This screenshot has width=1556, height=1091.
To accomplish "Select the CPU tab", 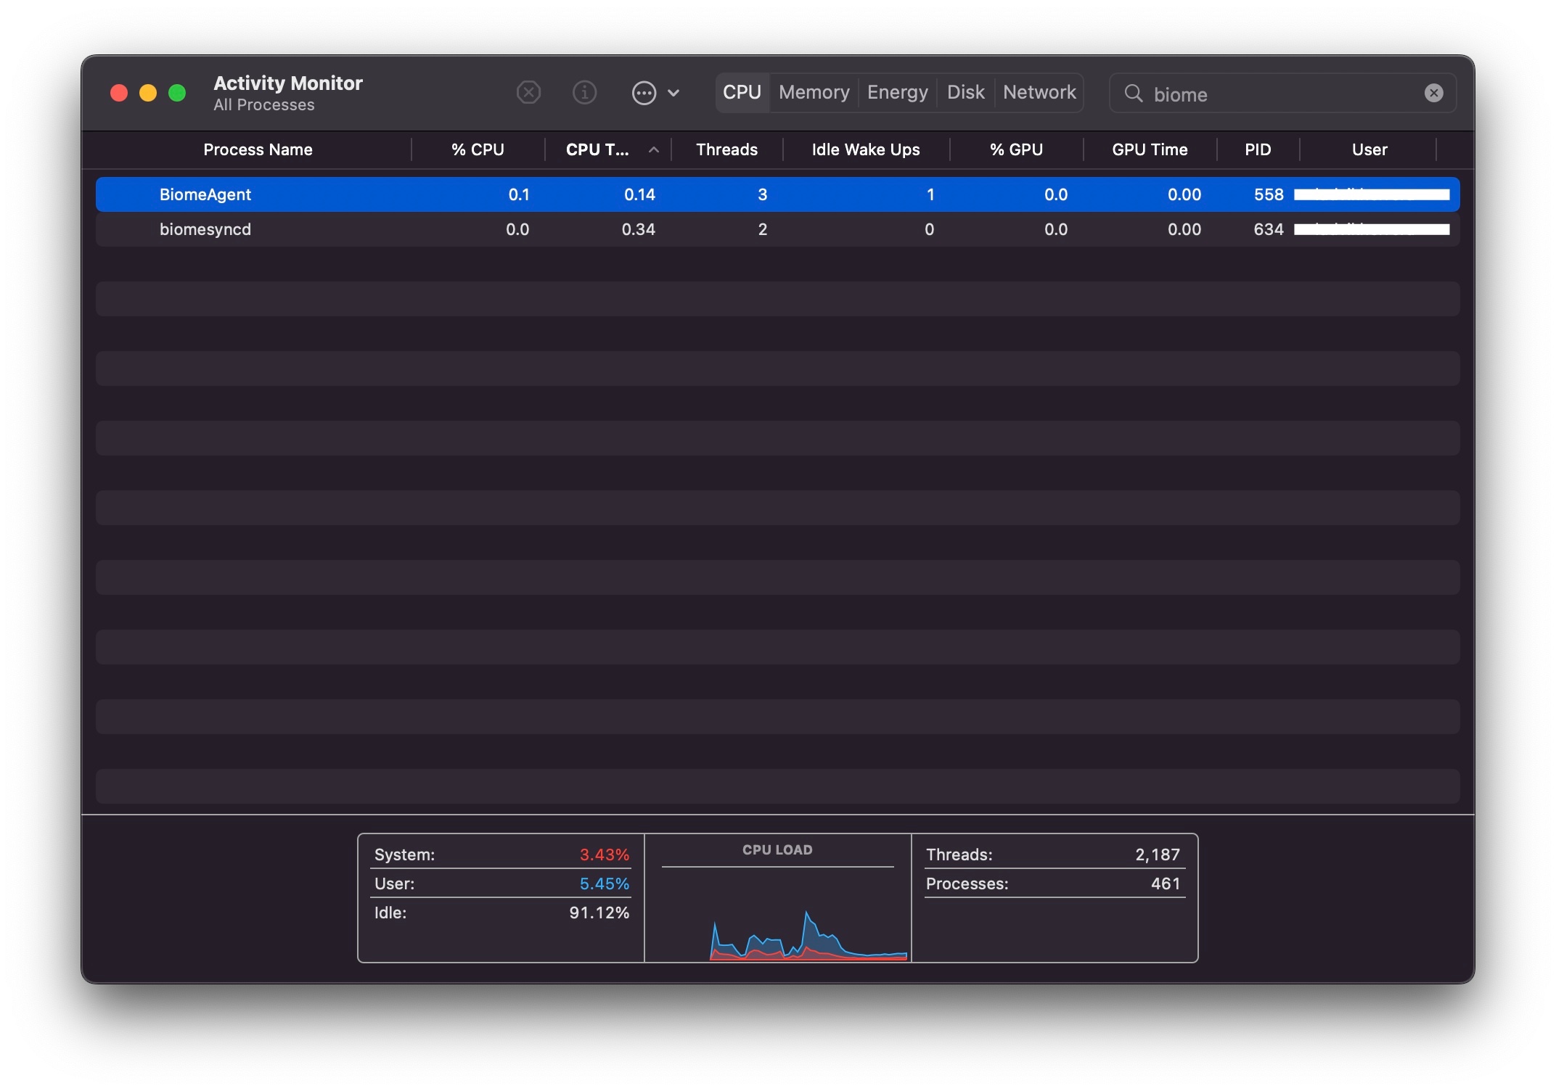I will click(742, 93).
